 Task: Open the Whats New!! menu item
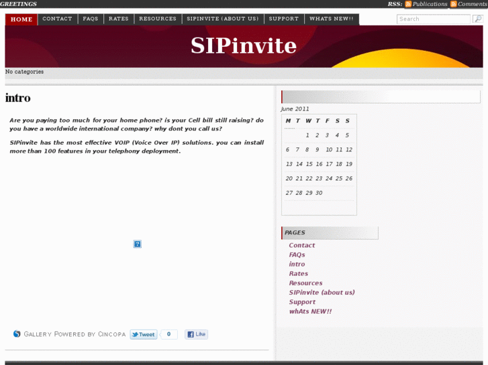pyautogui.click(x=332, y=19)
